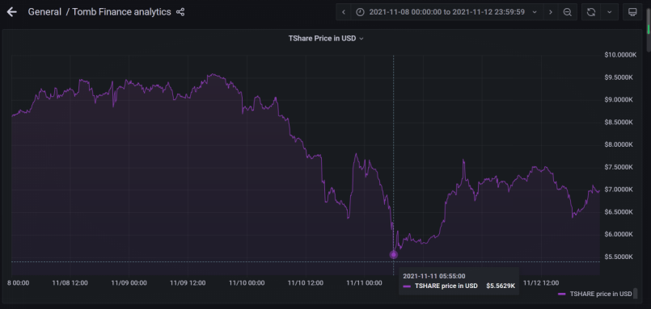This screenshot has height=309, width=651.
Task: Click legend purple color swatch
Action: pos(562,294)
